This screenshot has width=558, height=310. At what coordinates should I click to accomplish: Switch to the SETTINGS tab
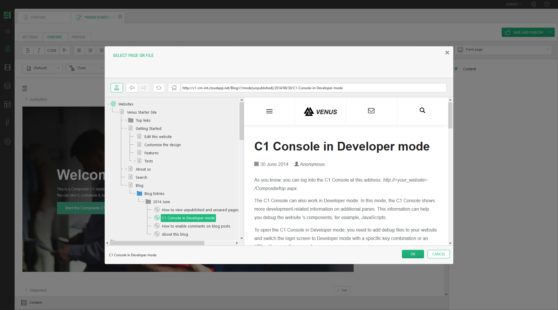[x=30, y=37]
